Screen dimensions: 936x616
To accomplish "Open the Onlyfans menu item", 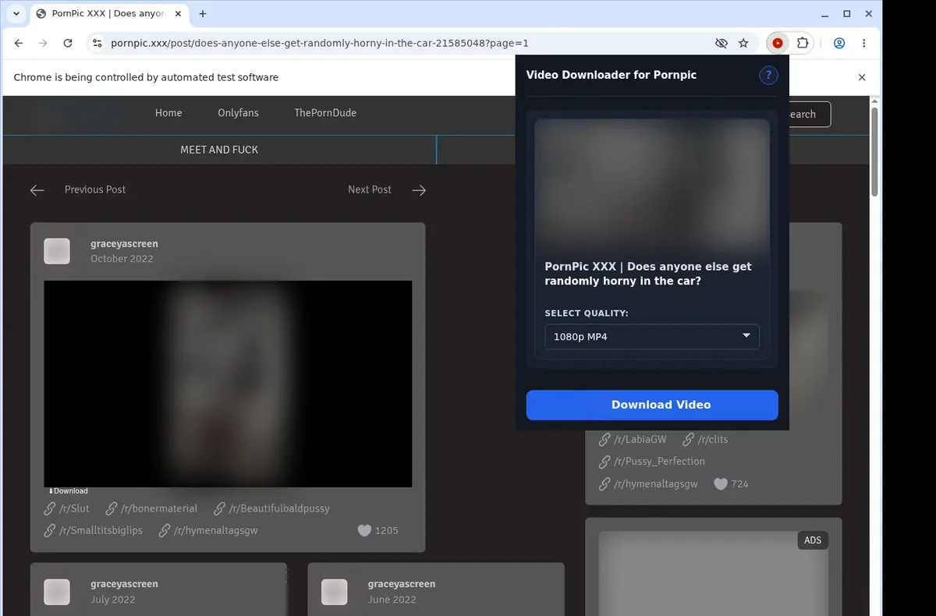I will pyautogui.click(x=238, y=113).
